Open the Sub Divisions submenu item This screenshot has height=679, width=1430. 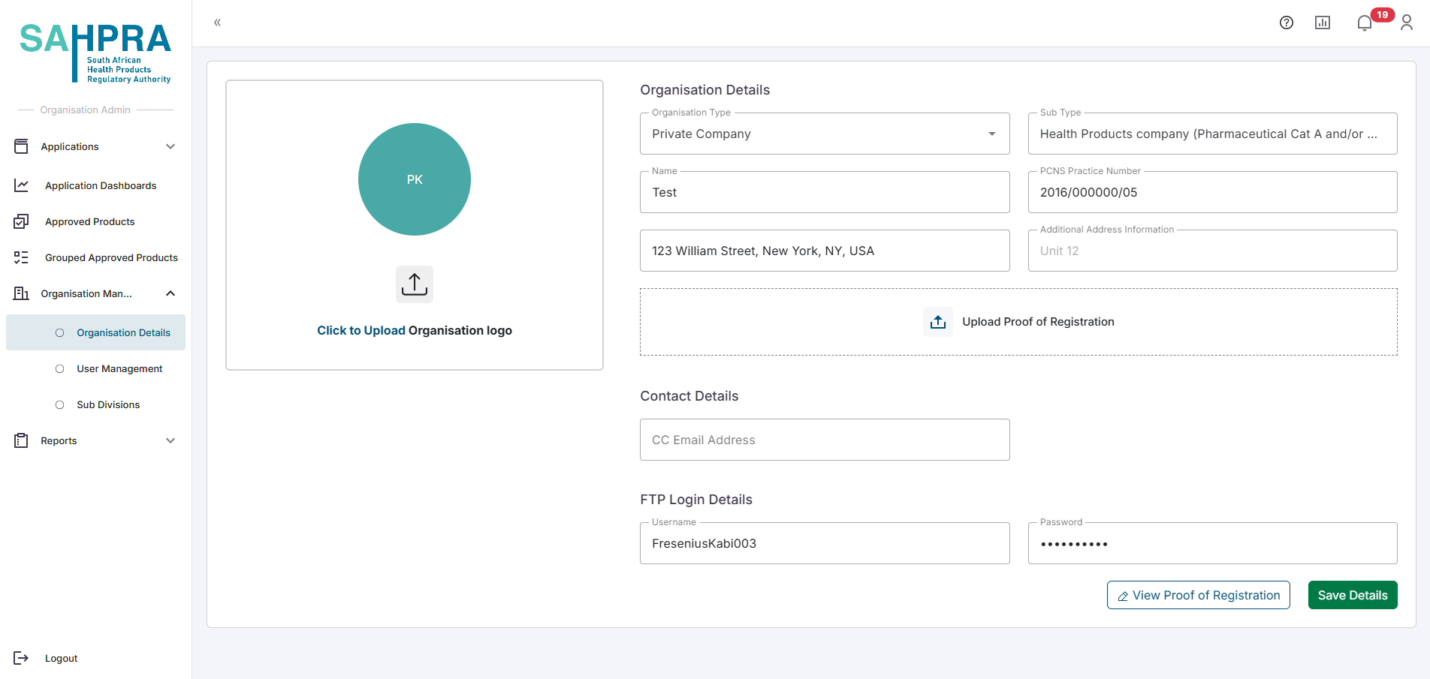click(x=108, y=404)
